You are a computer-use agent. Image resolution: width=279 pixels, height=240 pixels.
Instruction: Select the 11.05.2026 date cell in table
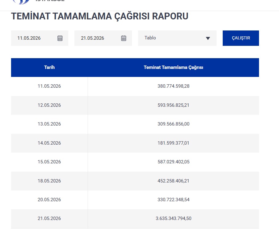click(x=49, y=86)
